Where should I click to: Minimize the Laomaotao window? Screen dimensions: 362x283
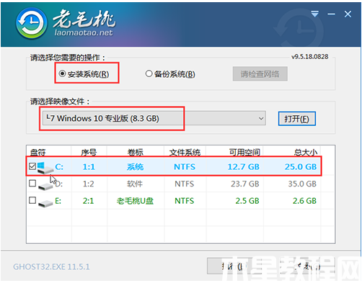(331, 14)
